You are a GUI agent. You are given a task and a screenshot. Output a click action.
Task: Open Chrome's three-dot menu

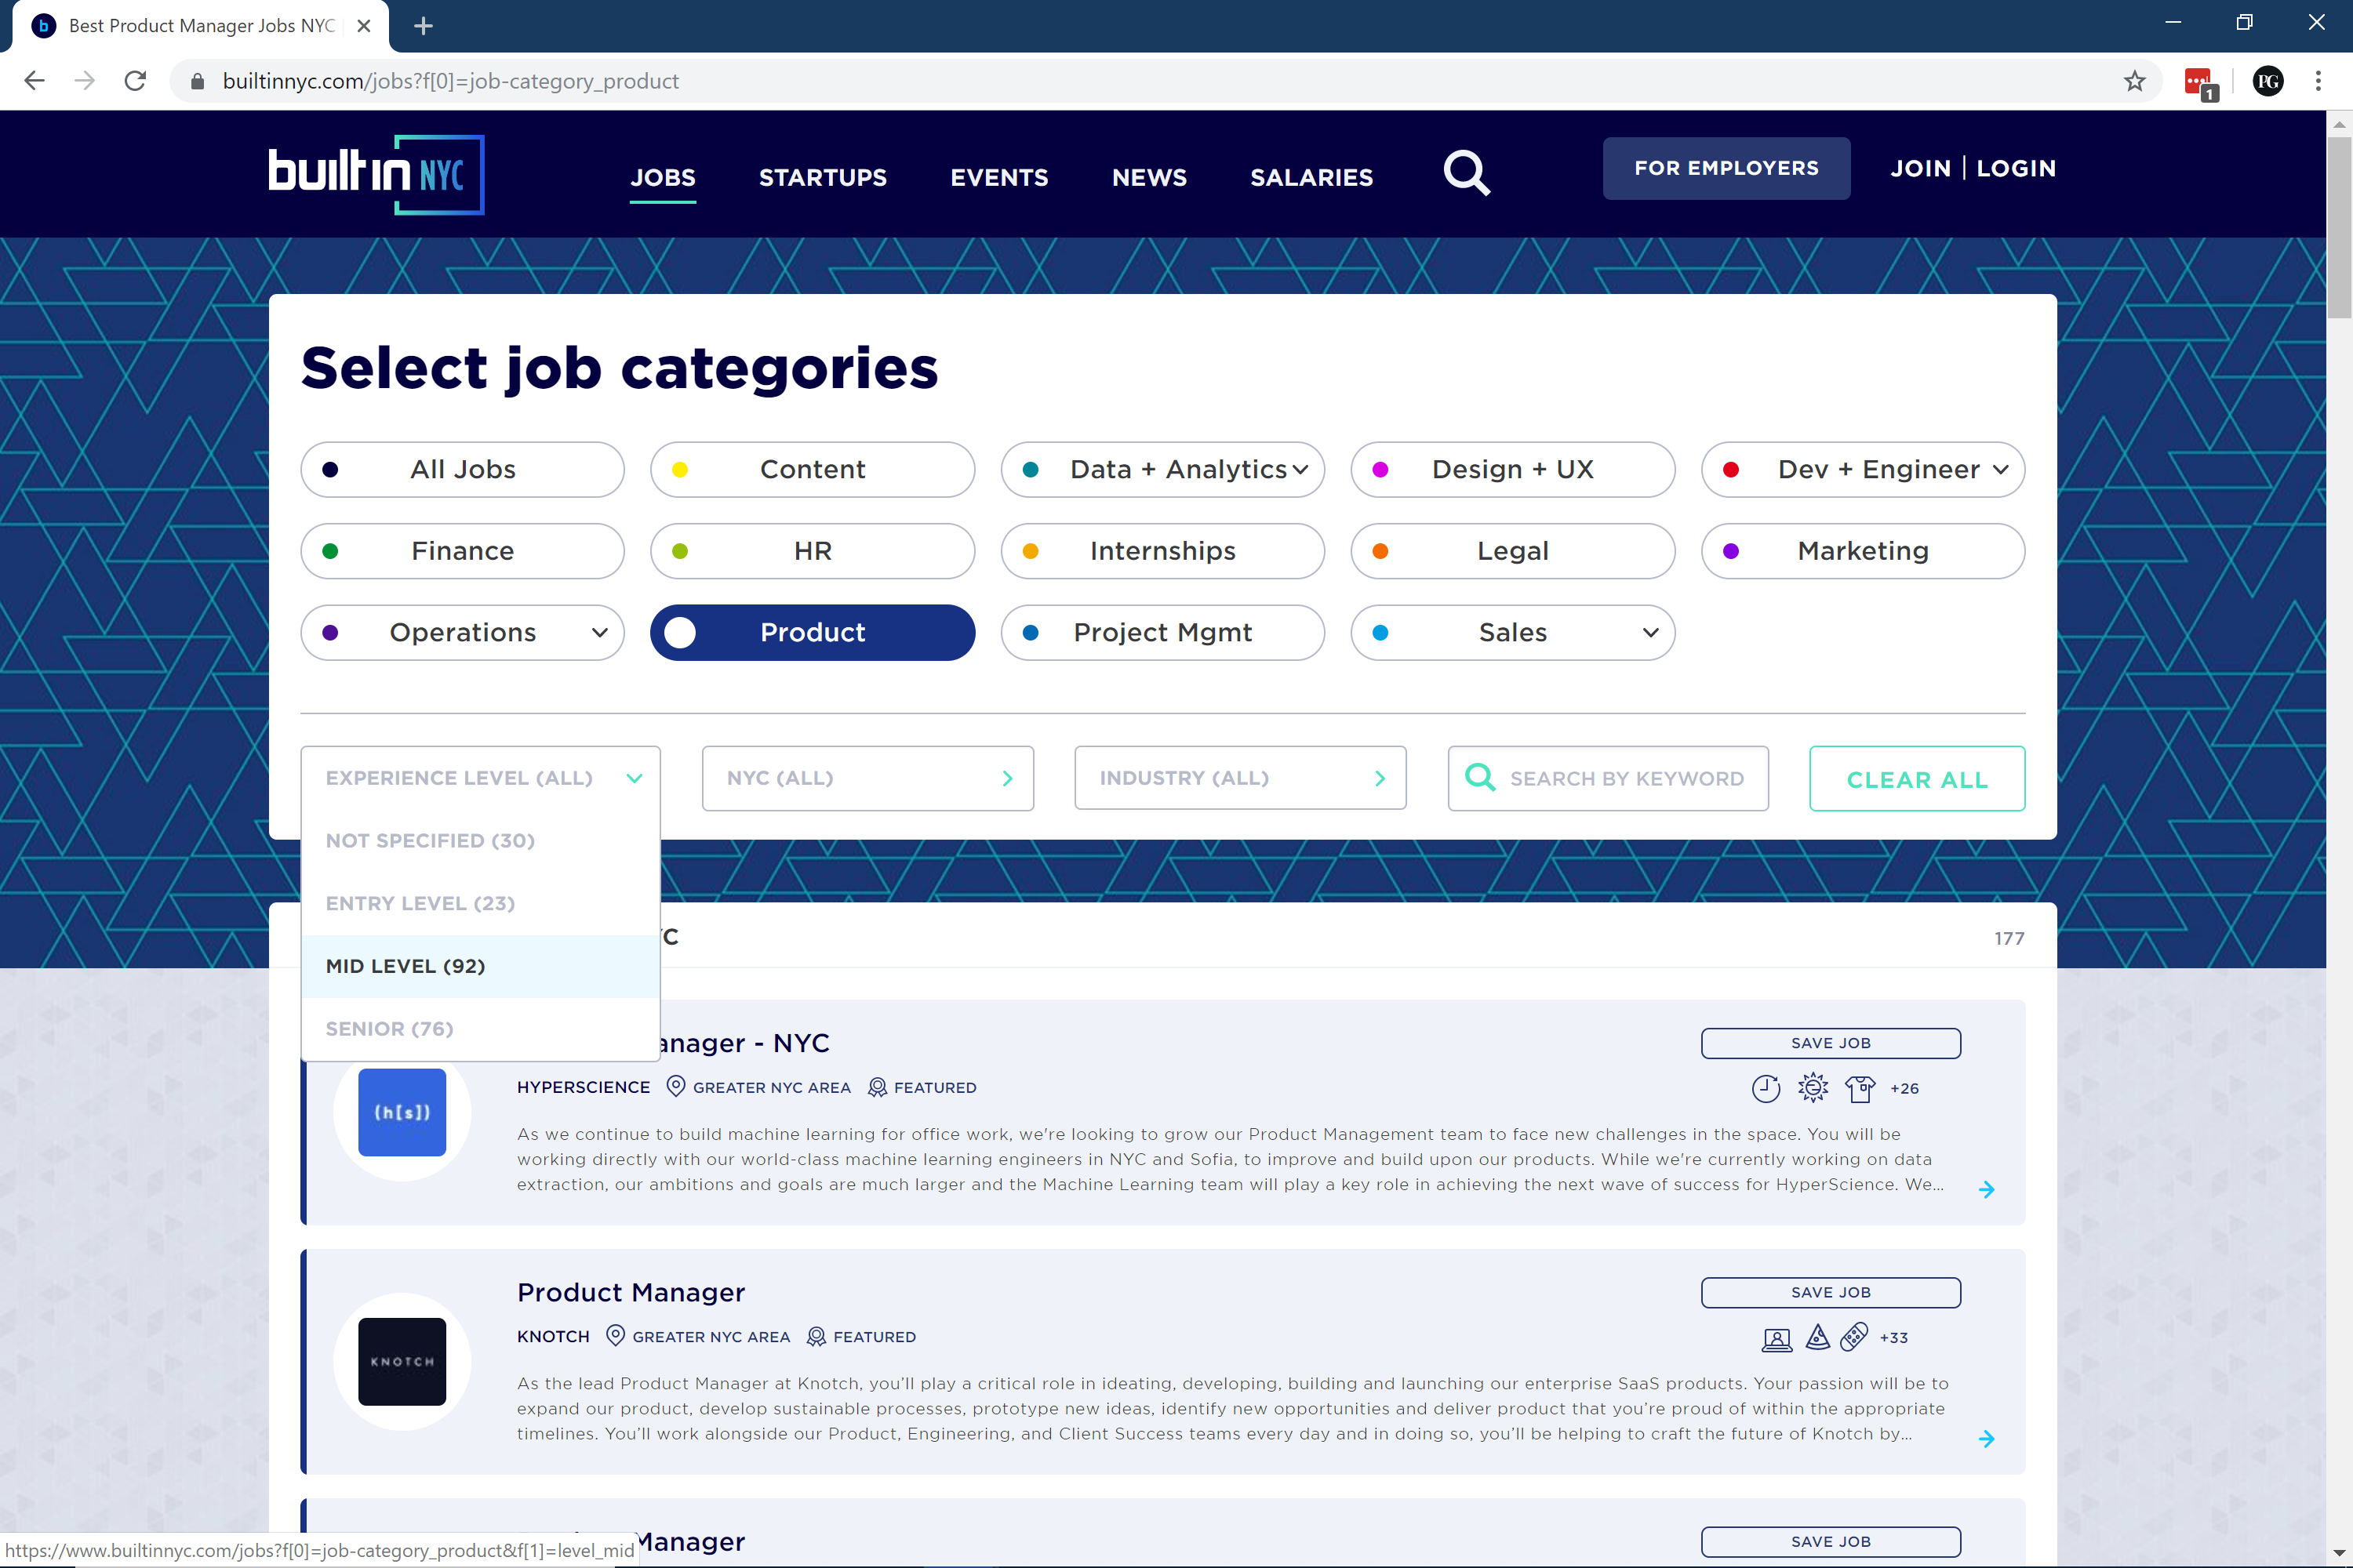tap(2318, 81)
